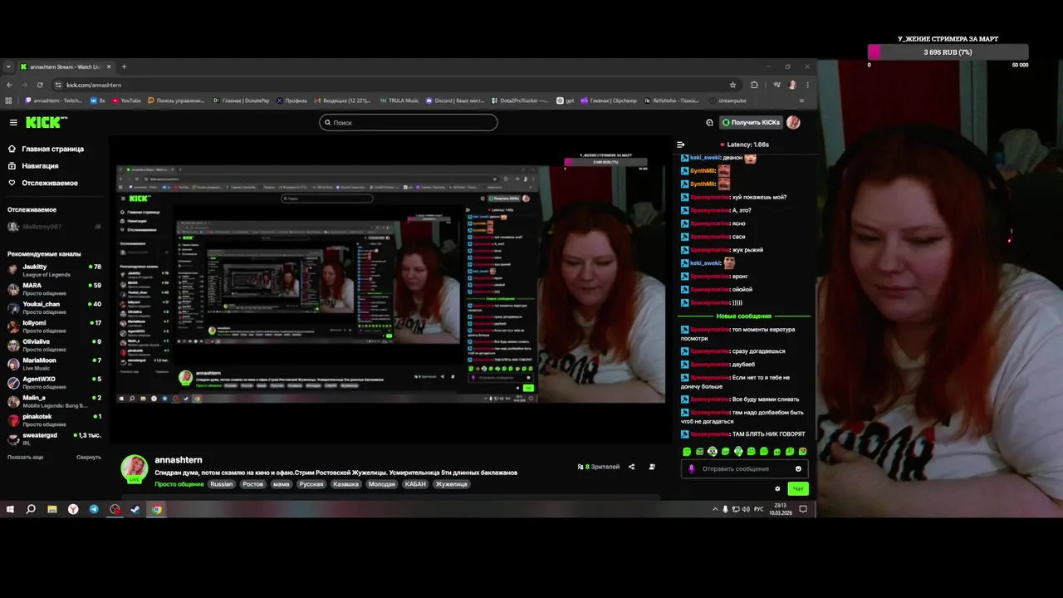The image size is (1063, 598).
Task: Open Chrome extensions puzzle icon
Action: [x=754, y=85]
